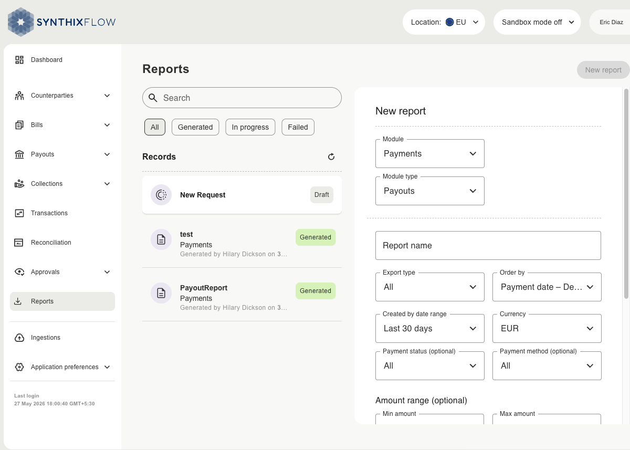Select the Failed filter chip
630x450 pixels.
(x=298, y=127)
